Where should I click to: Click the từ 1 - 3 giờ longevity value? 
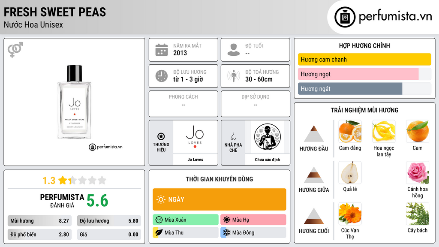(x=188, y=79)
